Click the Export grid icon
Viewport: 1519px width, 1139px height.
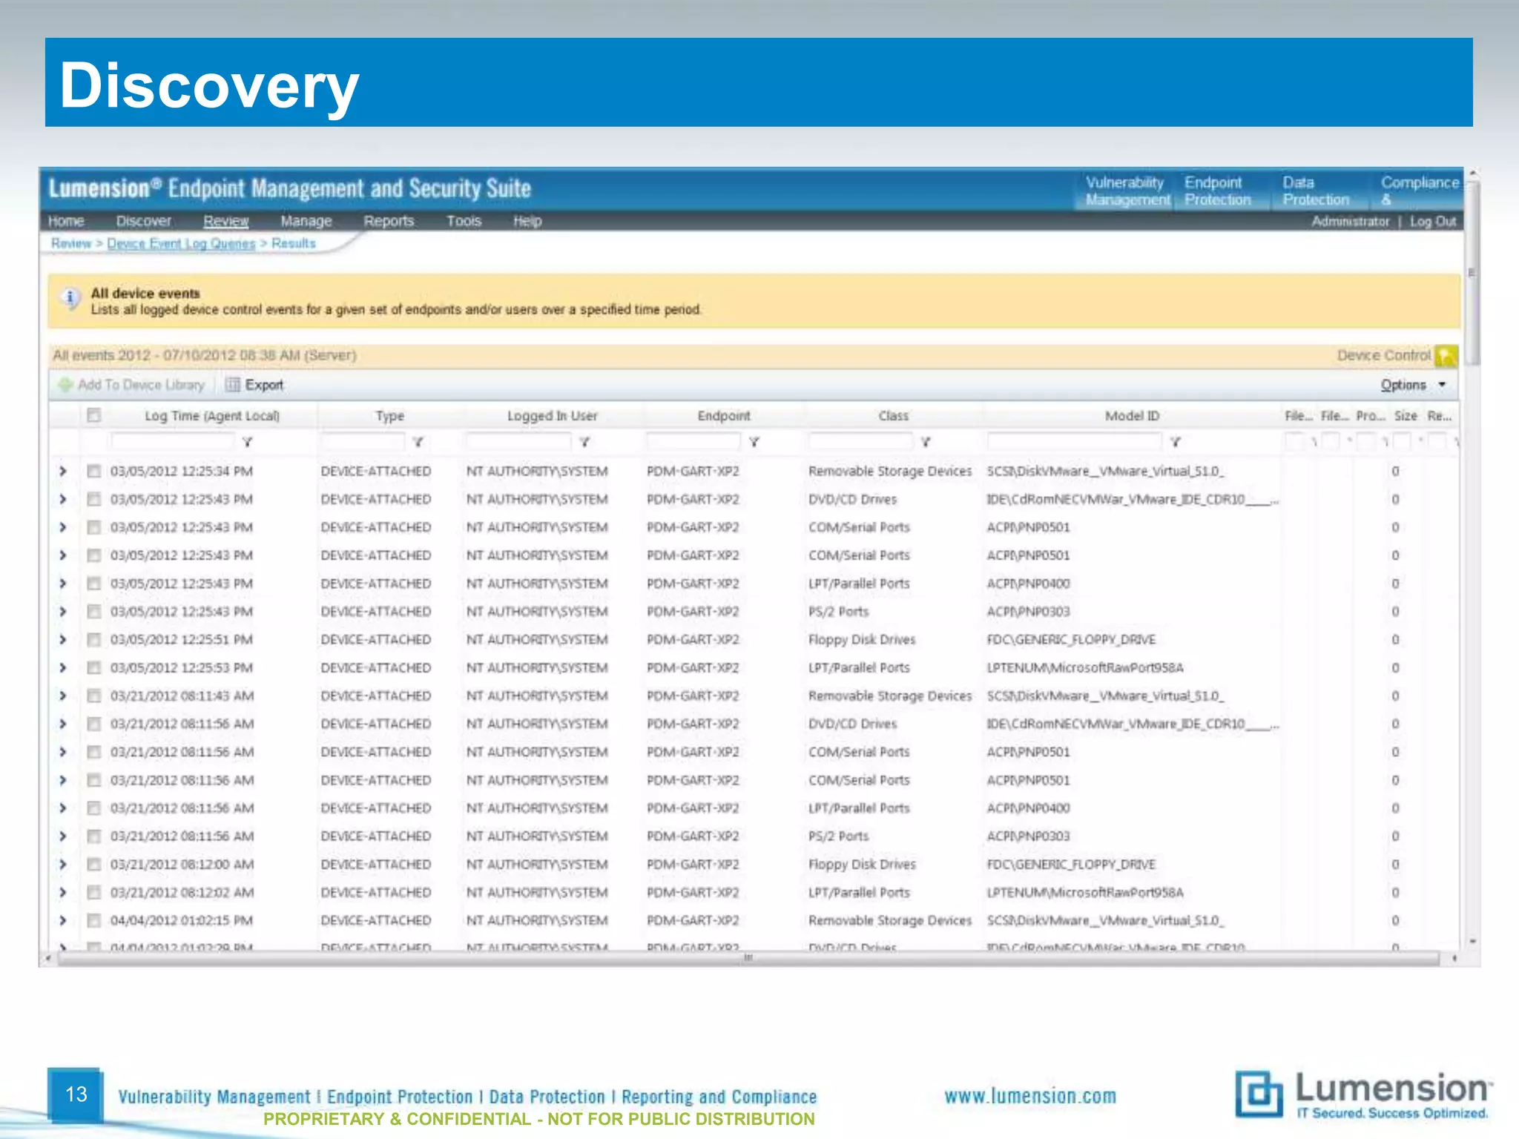(233, 384)
